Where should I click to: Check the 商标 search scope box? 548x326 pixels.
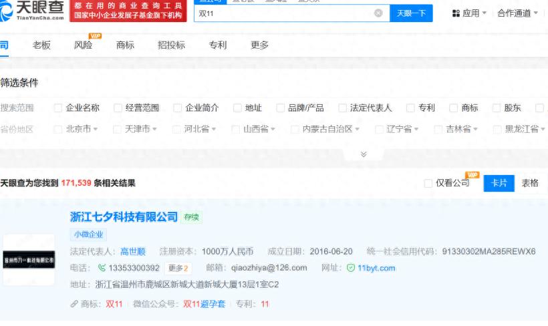tap(454, 108)
